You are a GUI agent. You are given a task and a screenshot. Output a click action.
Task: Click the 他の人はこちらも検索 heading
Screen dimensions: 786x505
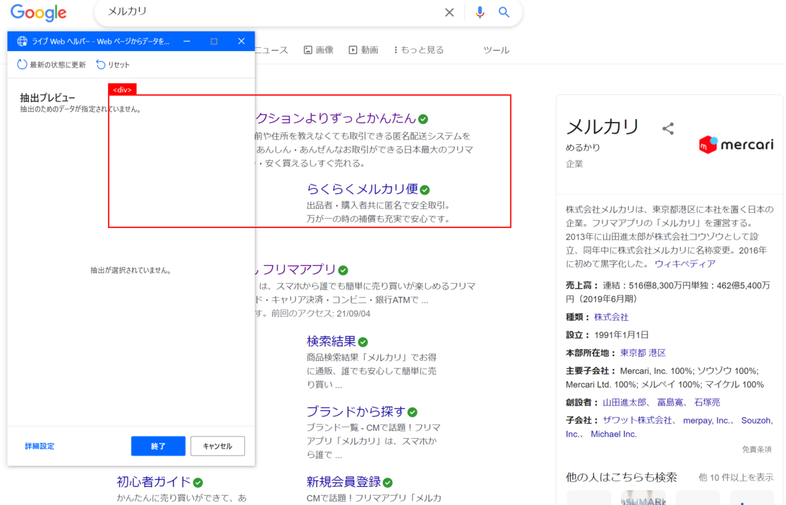click(x=622, y=477)
